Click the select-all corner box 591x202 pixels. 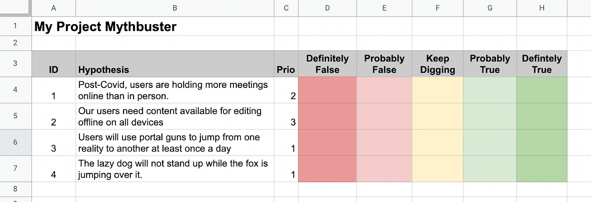(16, 8)
